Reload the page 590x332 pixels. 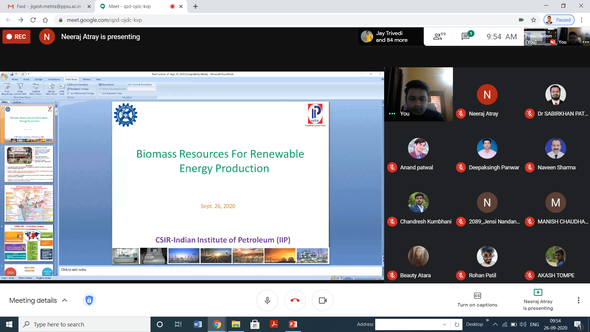click(33, 20)
